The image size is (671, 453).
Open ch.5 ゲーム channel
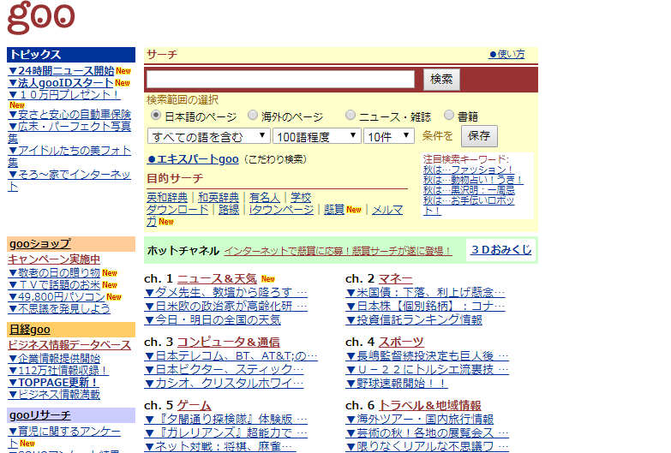point(194,406)
